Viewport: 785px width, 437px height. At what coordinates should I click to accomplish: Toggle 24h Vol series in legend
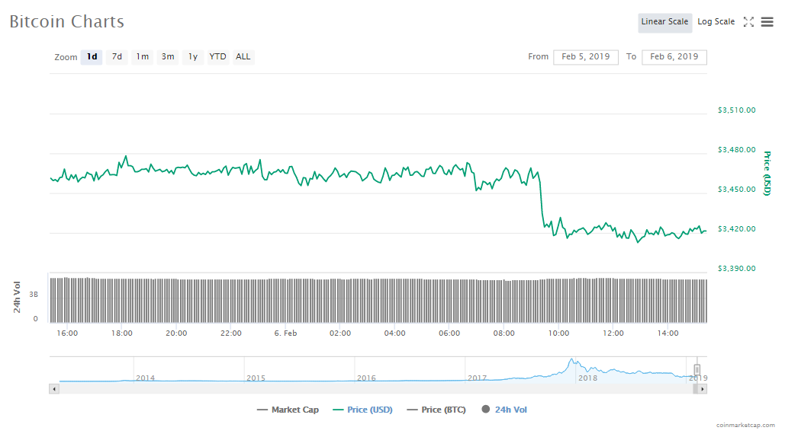click(504, 410)
